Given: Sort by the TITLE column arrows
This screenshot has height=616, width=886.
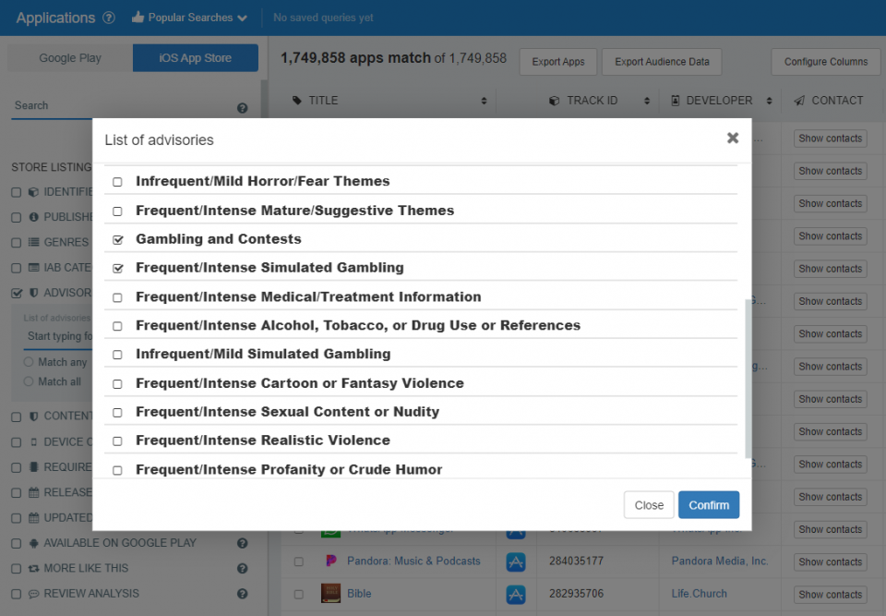Looking at the screenshot, I should pyautogui.click(x=484, y=101).
